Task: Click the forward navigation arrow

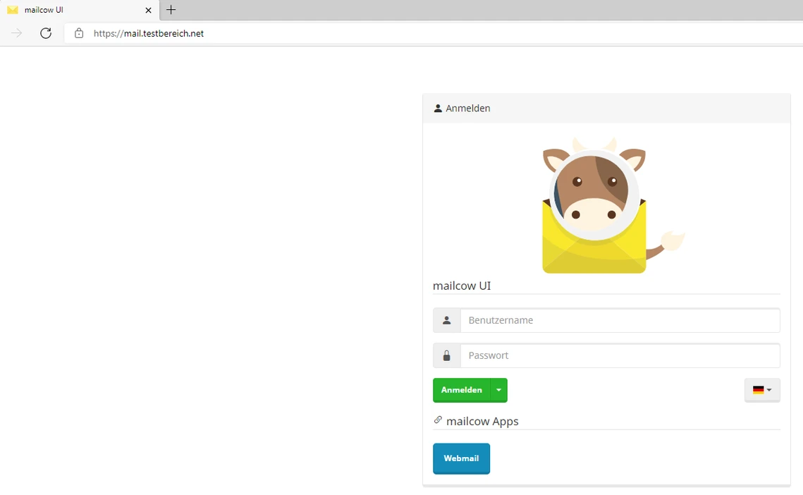Action: [x=17, y=33]
